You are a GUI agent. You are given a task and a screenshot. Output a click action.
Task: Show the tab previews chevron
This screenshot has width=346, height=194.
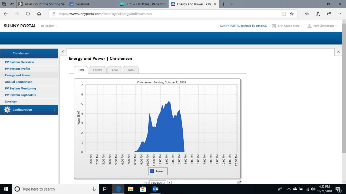coord(232,4)
